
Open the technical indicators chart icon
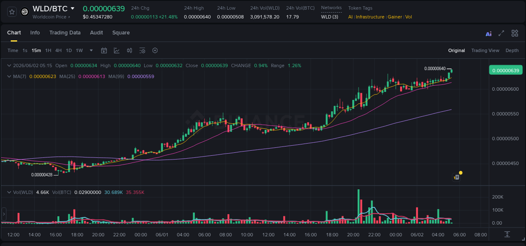click(117, 50)
